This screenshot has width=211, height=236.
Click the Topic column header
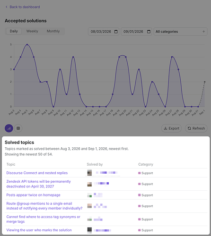click(11, 164)
